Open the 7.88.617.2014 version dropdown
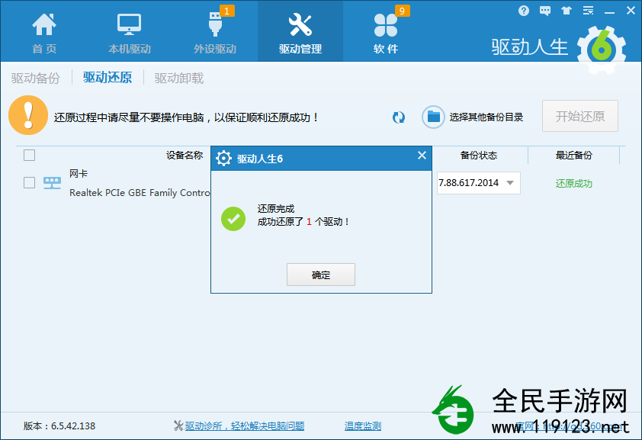This screenshot has height=440, width=642. click(x=477, y=182)
